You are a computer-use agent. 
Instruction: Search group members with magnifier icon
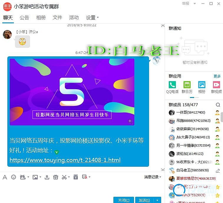point(218,105)
